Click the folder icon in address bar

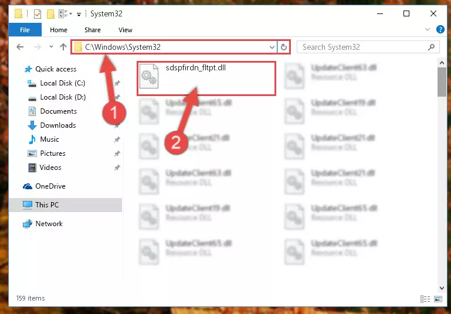[x=78, y=47]
